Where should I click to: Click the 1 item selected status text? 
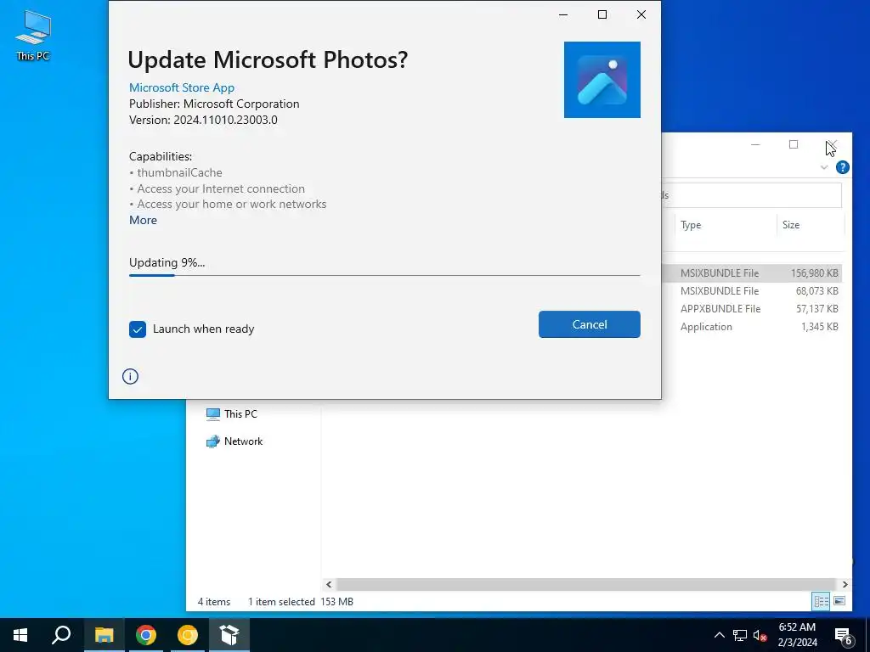[281, 602]
